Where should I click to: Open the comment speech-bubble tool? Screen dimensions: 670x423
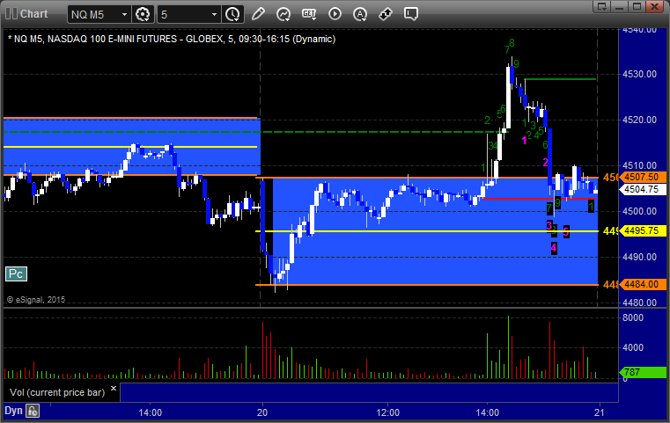click(411, 14)
